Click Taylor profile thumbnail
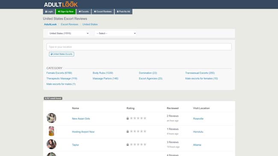 coord(51,144)
